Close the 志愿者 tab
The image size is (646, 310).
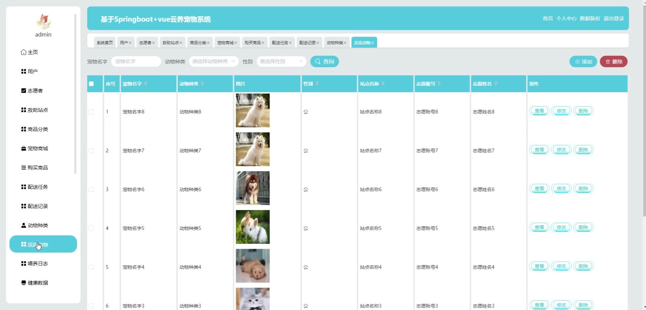(153, 43)
